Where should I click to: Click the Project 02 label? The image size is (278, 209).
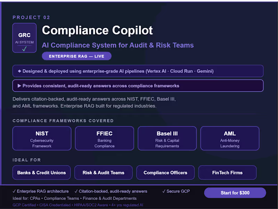[31, 17]
